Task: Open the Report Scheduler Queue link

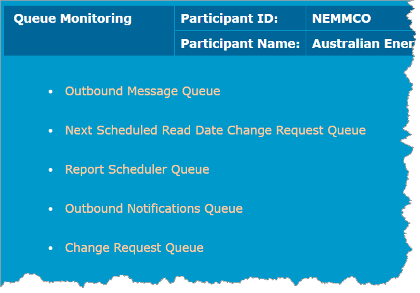Action: pyautogui.click(x=137, y=169)
